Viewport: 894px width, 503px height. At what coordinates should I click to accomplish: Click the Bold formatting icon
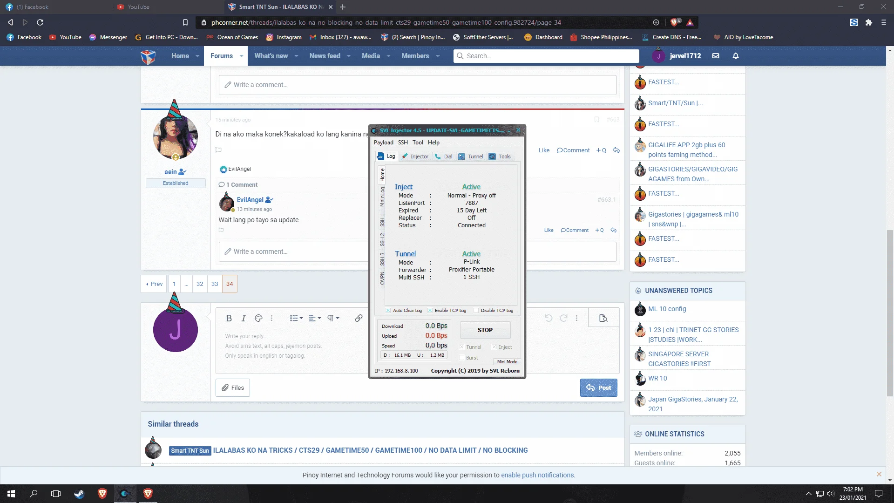(229, 318)
